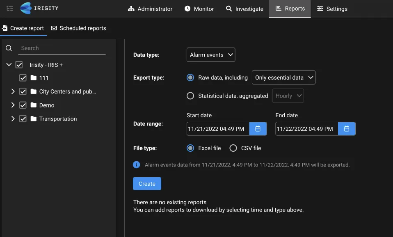The image size is (393, 237).
Task: Open the Data type dropdown showing Alarm events
Action: pos(211,55)
